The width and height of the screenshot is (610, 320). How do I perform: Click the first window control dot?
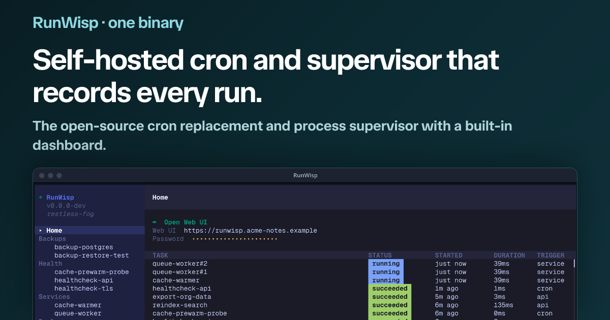tap(42, 175)
